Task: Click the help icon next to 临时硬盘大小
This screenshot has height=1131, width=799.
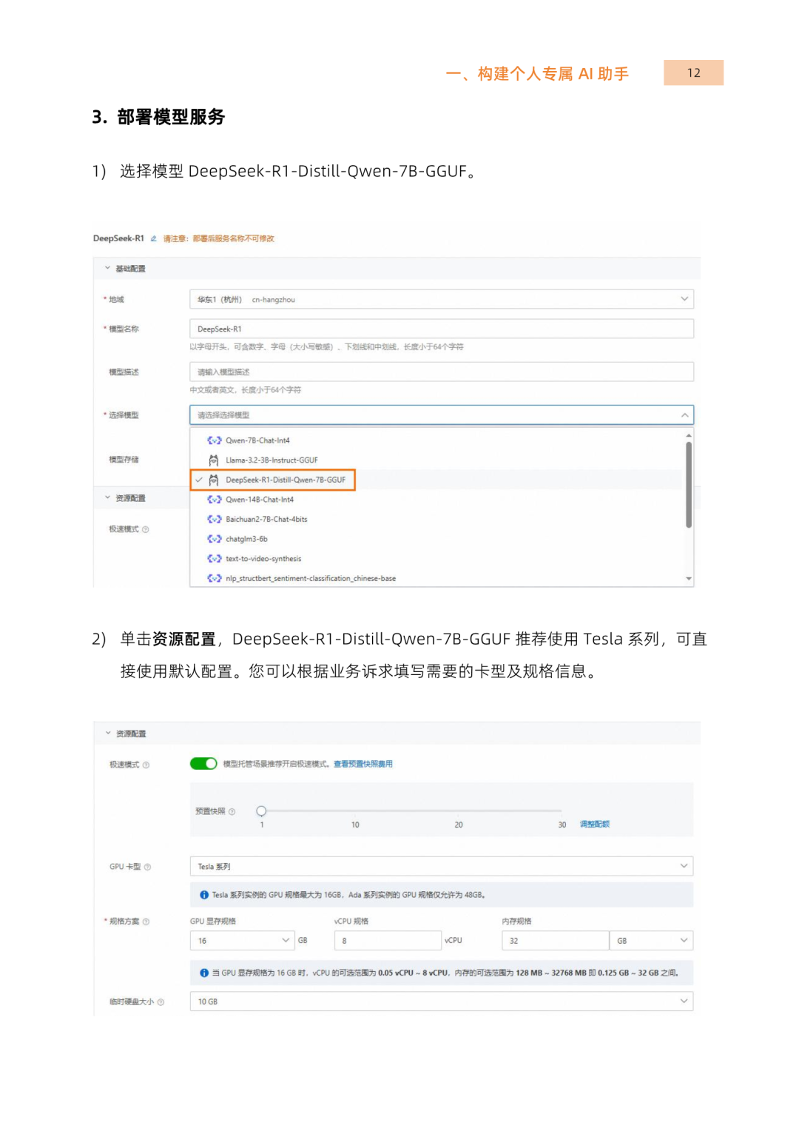Action: 161,1002
